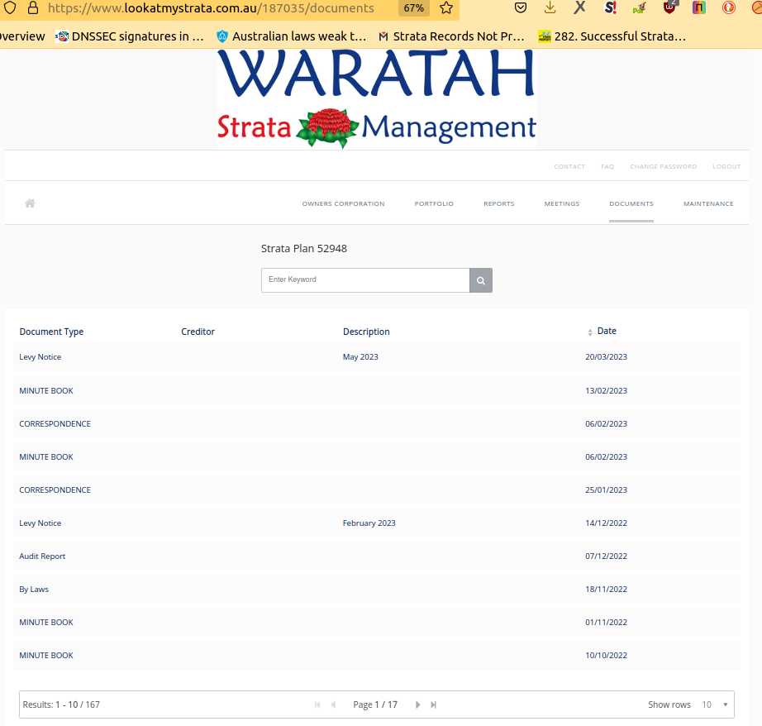The height and width of the screenshot is (726, 762).
Task: Bookmark this page with the star icon
Action: [x=446, y=7]
